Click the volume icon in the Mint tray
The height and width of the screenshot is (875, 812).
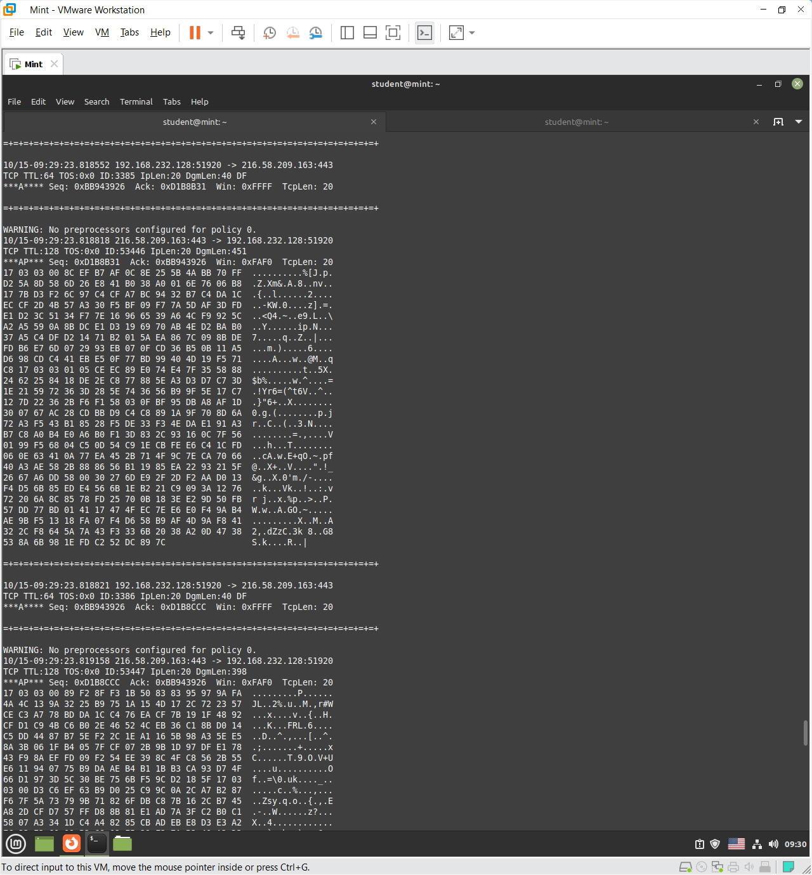pyautogui.click(x=773, y=844)
